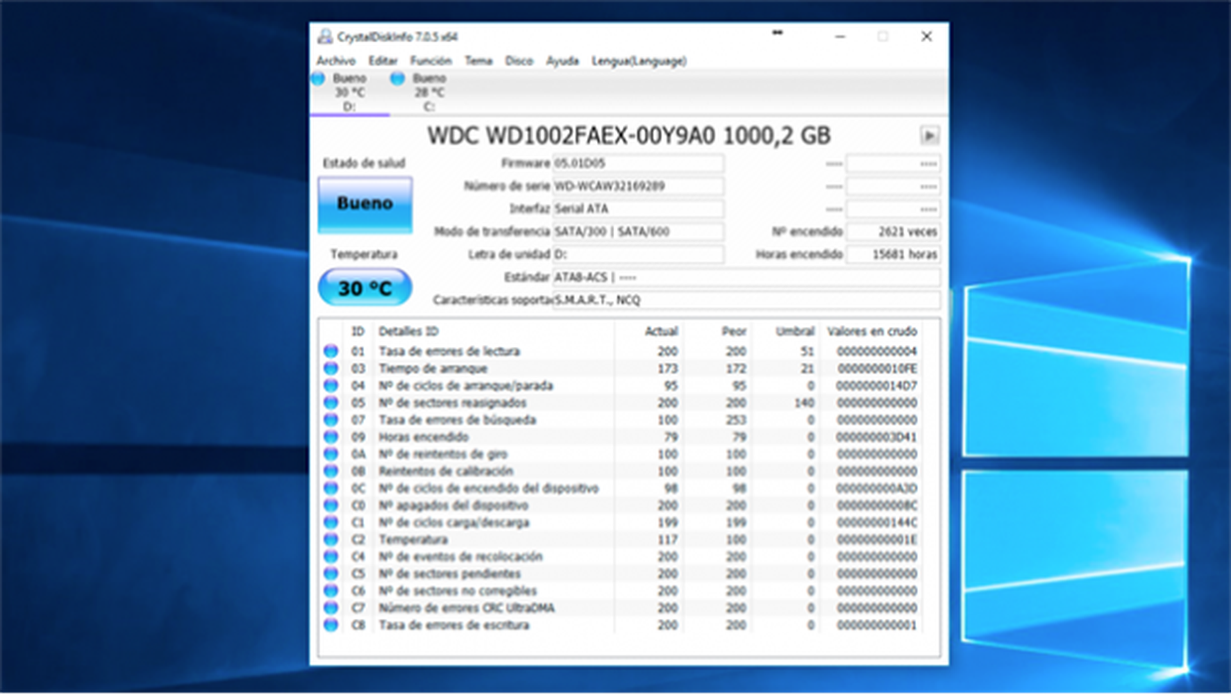
Task: Click status orb beside Tasa de errores de lectura
Action: click(331, 351)
